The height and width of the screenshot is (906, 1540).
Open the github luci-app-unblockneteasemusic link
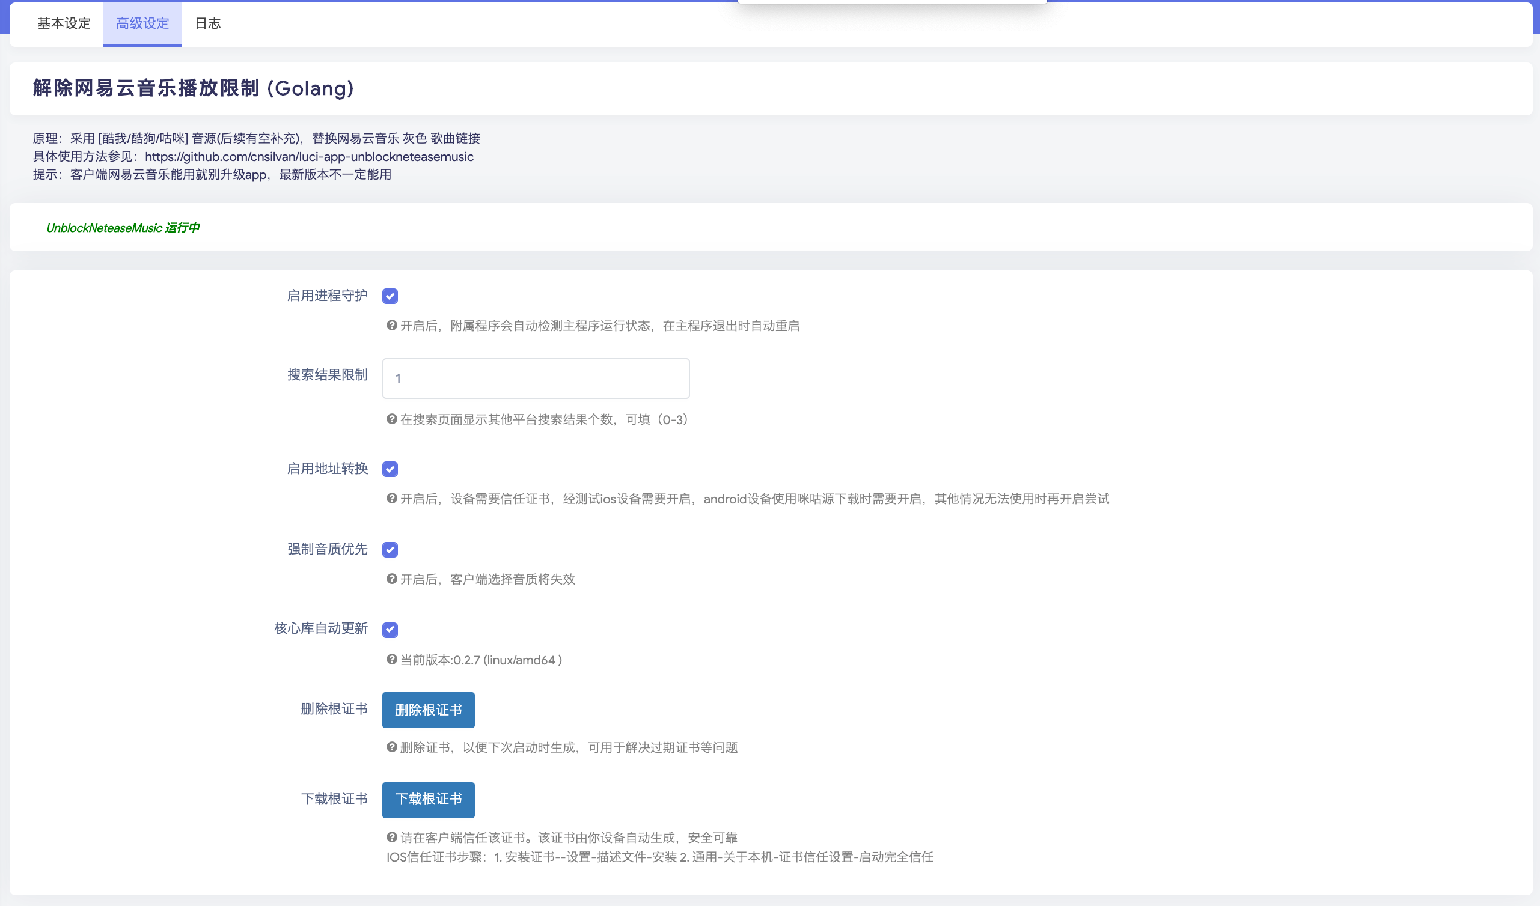(308, 156)
